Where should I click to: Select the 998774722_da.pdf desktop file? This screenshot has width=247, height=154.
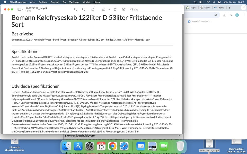209,147
